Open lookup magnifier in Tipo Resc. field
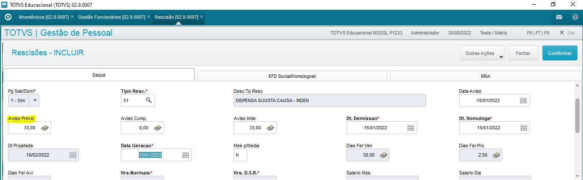Screen dimensions: 583x180 point(148,100)
